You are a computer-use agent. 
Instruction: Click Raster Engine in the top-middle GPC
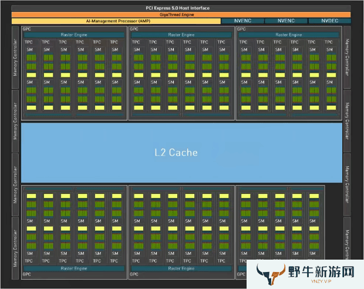(x=181, y=35)
